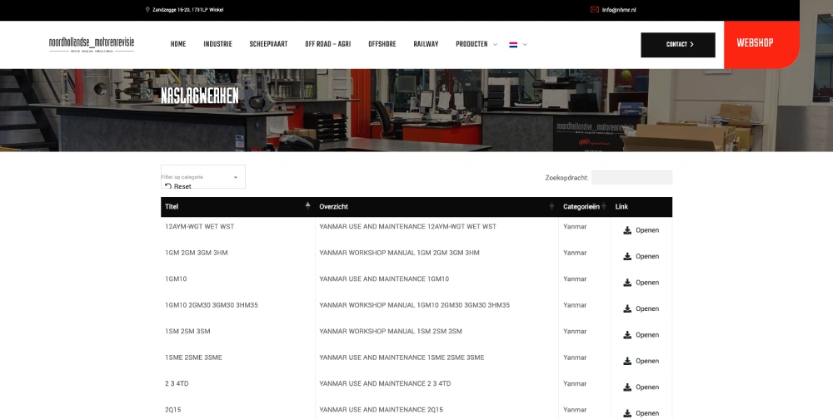The height and width of the screenshot is (419, 833).
Task: Reset the category filter
Action: 177,186
